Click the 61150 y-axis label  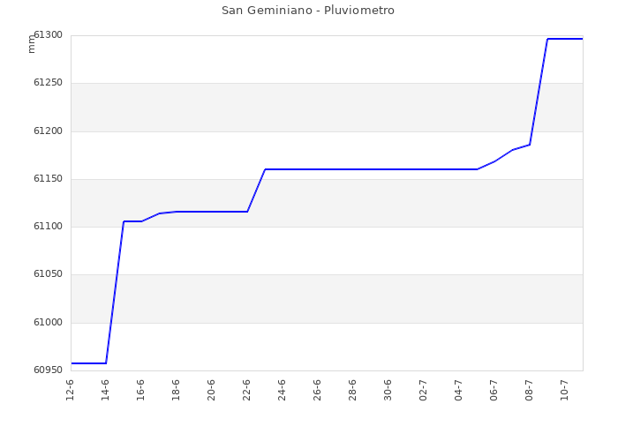click(x=49, y=179)
